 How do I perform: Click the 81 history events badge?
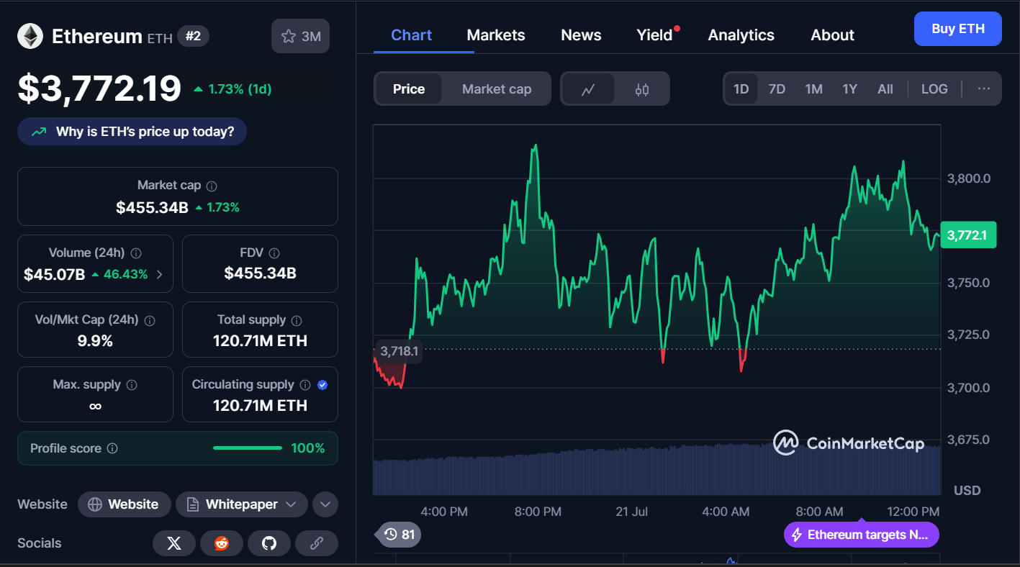(400, 535)
